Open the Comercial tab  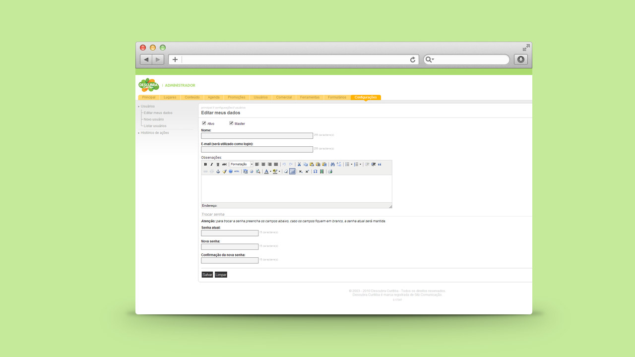[284, 97]
